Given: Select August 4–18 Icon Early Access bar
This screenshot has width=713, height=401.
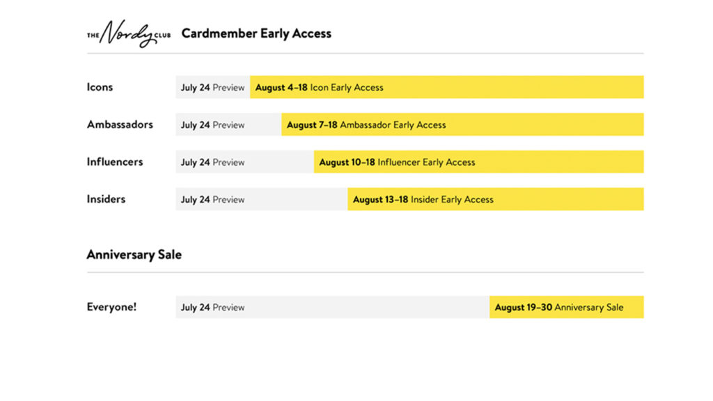Looking at the screenshot, I should click(447, 87).
